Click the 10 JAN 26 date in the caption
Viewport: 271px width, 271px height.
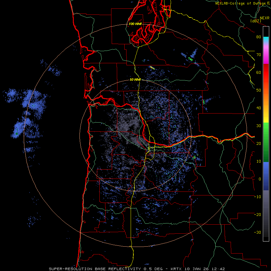pos(197,269)
